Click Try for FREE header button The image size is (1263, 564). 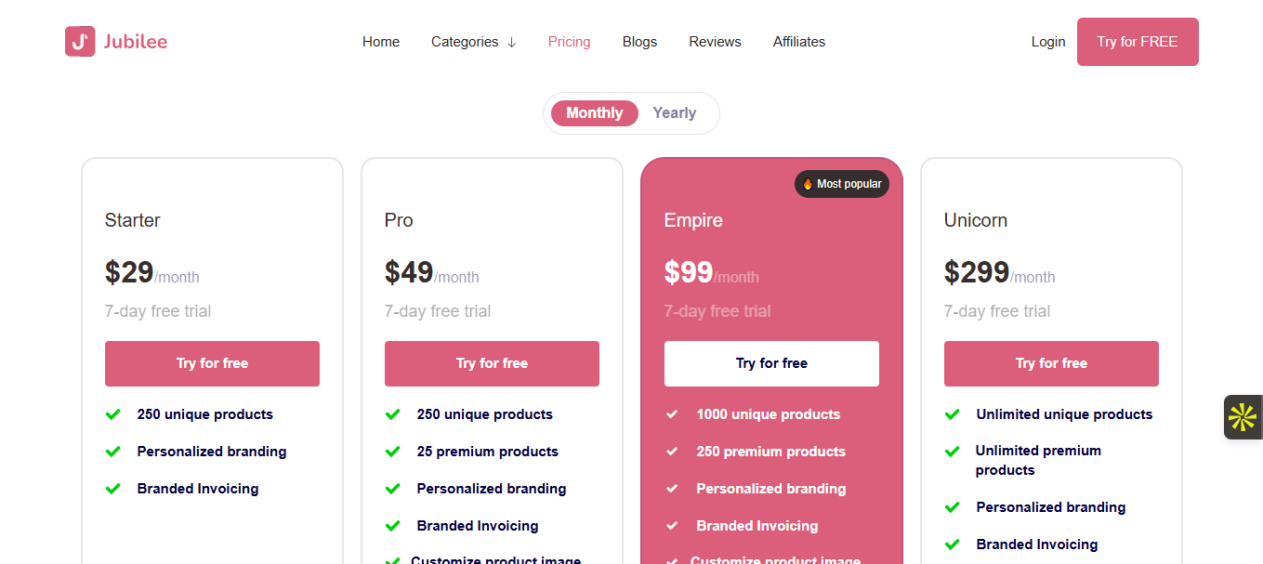click(1138, 42)
